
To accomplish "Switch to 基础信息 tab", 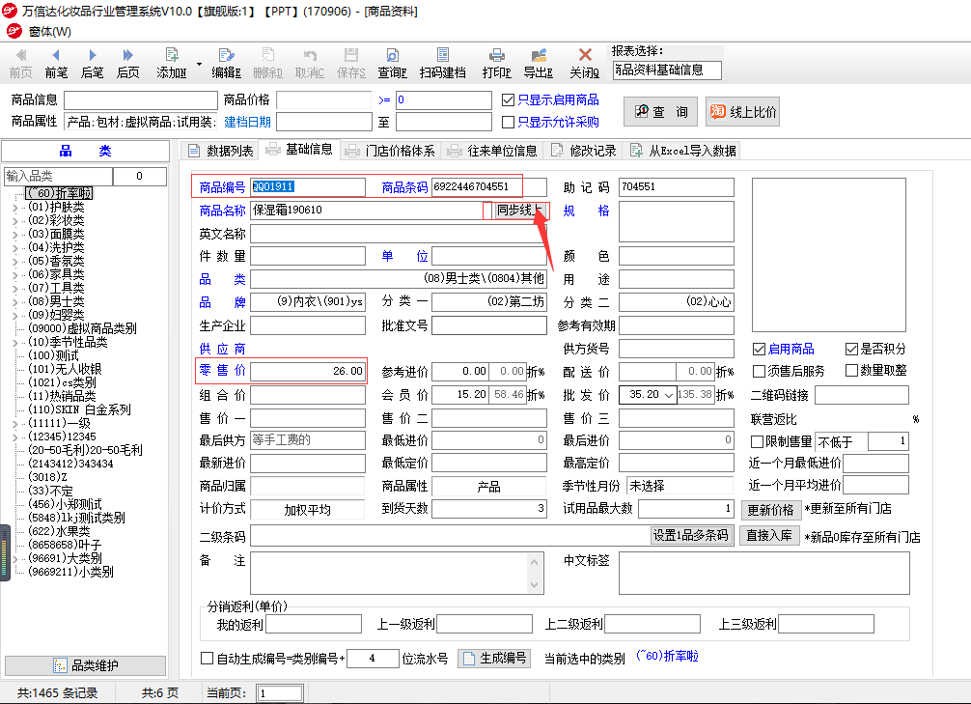I will click(300, 150).
